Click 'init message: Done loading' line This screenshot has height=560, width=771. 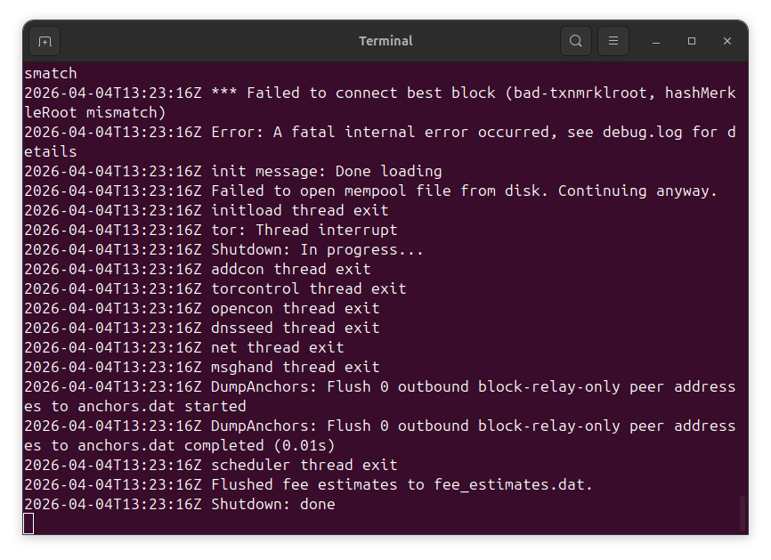click(326, 171)
